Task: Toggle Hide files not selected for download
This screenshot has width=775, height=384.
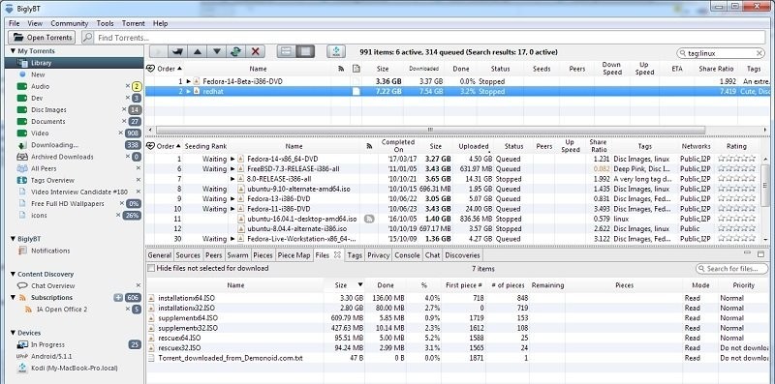Action: 151,268
